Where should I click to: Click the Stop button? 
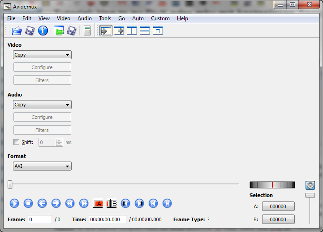(x=28, y=204)
